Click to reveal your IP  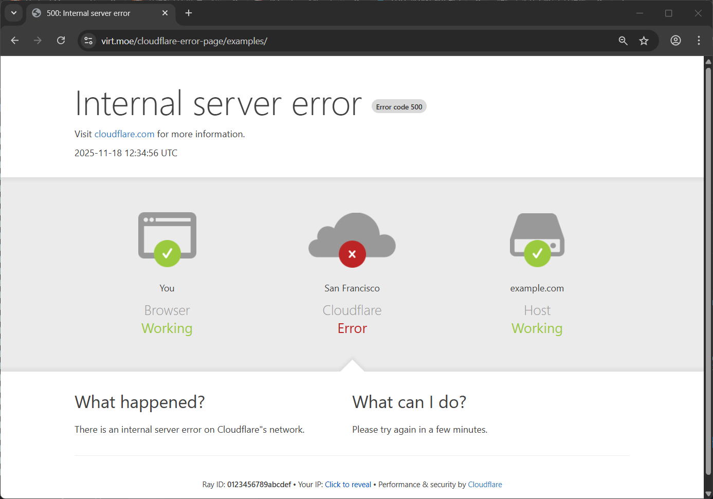(x=348, y=485)
